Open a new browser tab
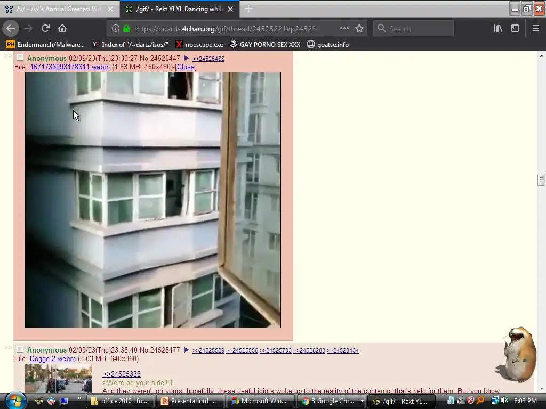This screenshot has height=409, width=546. pyautogui.click(x=248, y=9)
